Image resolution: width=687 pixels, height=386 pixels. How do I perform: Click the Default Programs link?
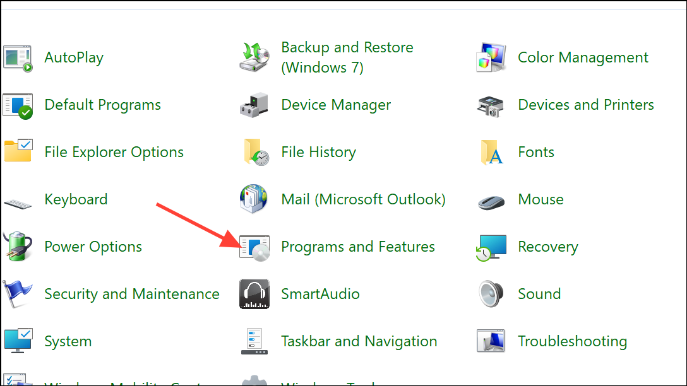click(x=102, y=105)
